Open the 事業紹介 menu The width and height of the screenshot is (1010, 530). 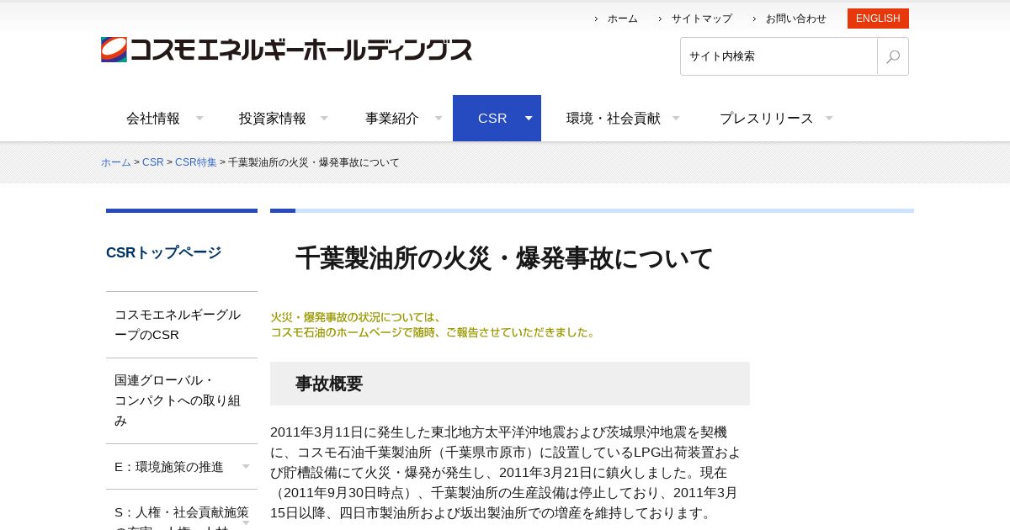[392, 119]
